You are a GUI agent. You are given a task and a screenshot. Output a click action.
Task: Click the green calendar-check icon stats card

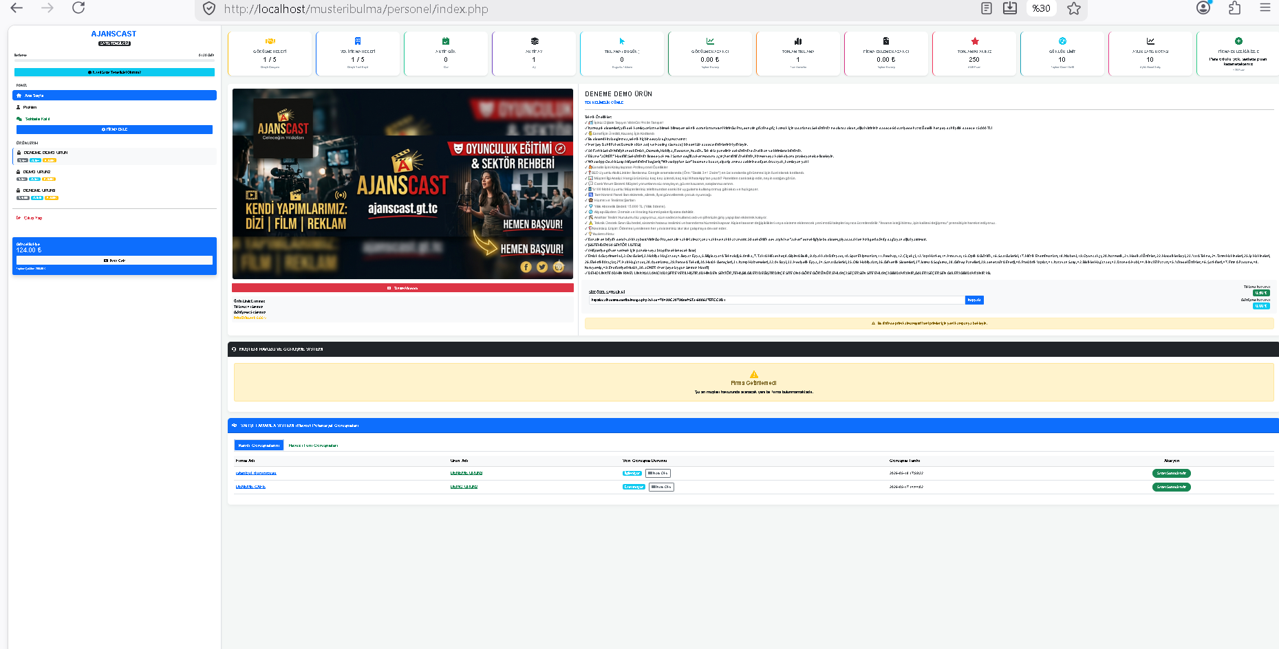pos(446,41)
